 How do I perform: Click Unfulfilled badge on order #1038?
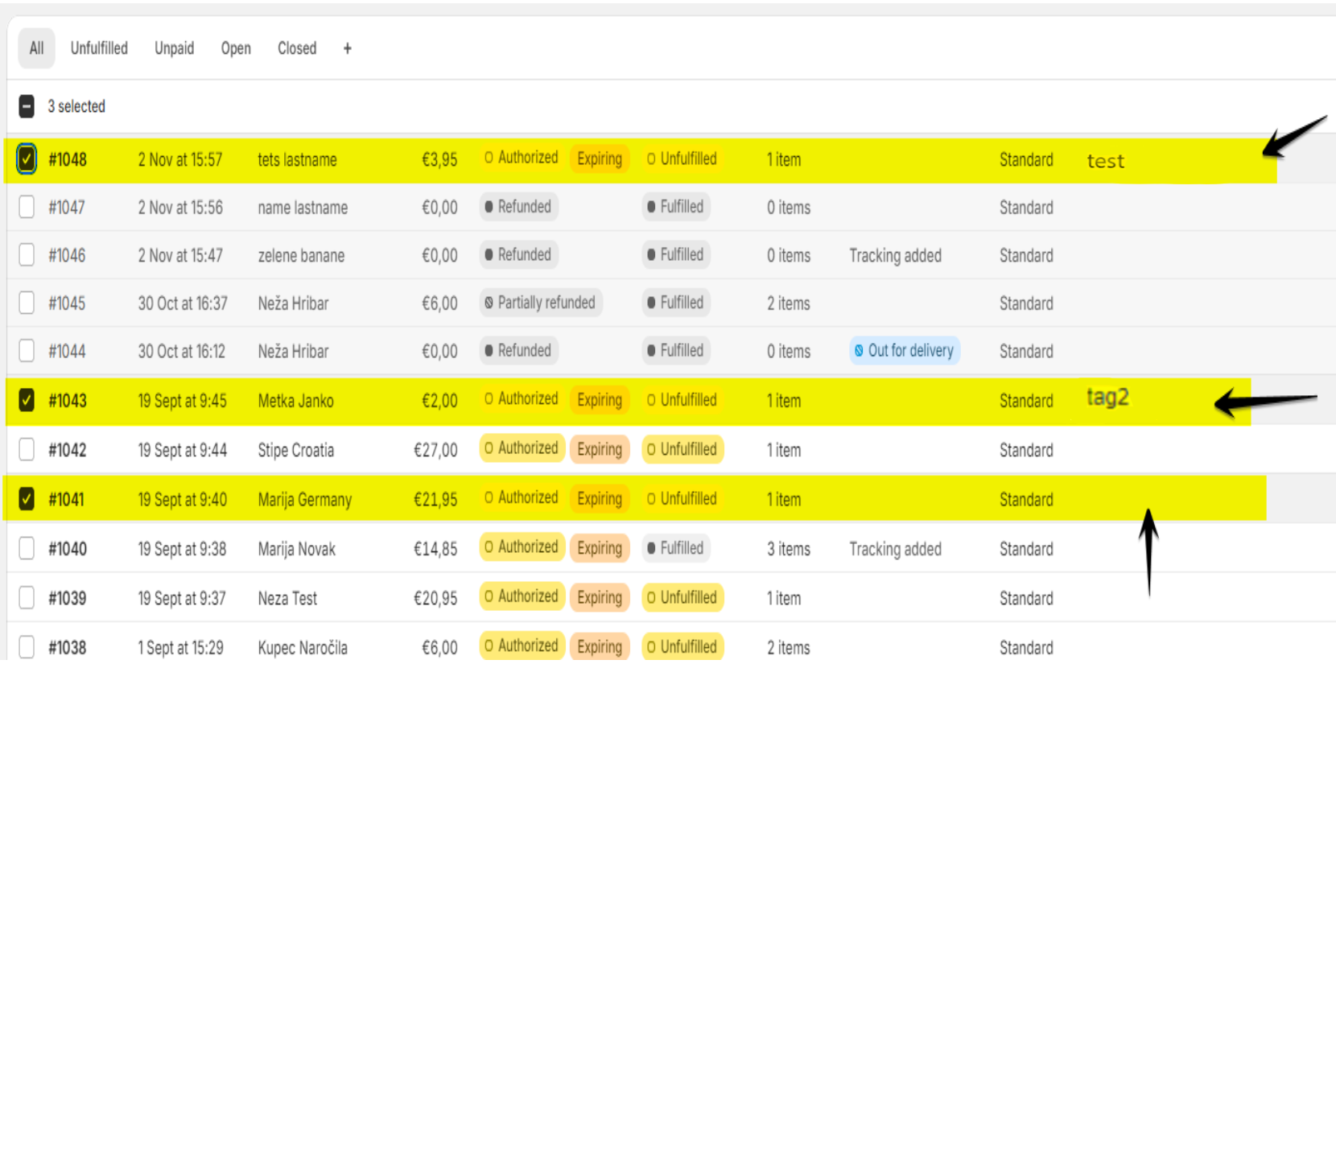682,646
